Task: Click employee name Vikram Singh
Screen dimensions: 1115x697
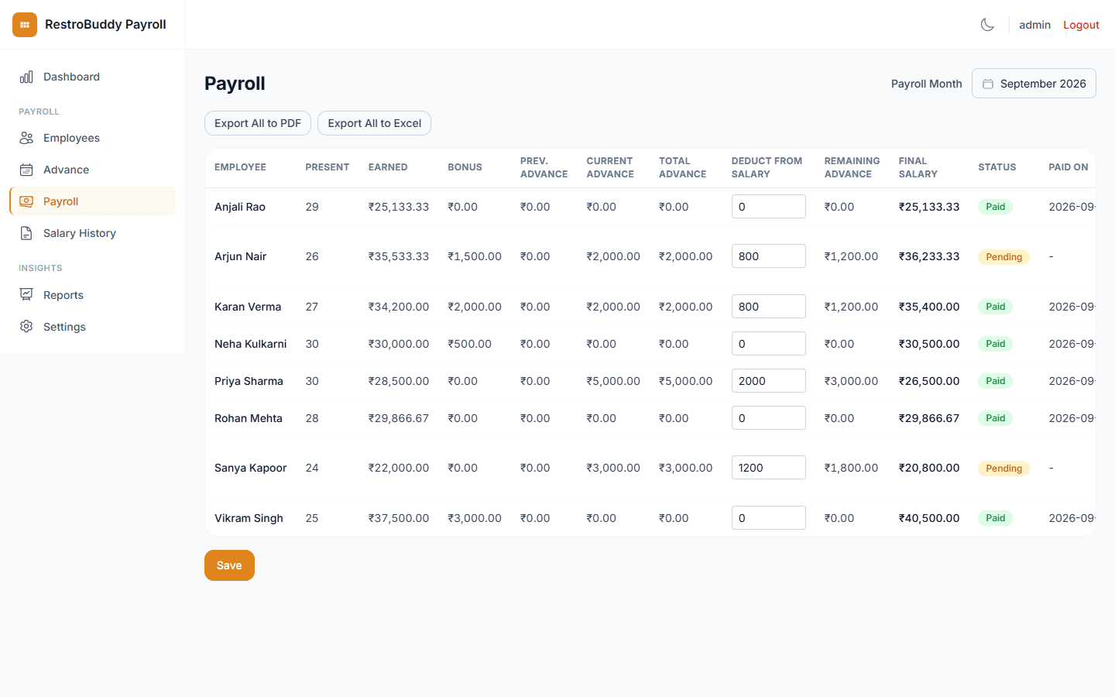Action: pyautogui.click(x=249, y=518)
